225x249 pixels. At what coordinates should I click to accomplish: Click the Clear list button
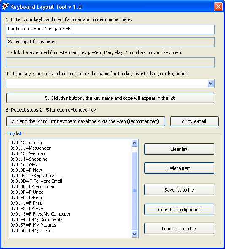pyautogui.click(x=179, y=149)
